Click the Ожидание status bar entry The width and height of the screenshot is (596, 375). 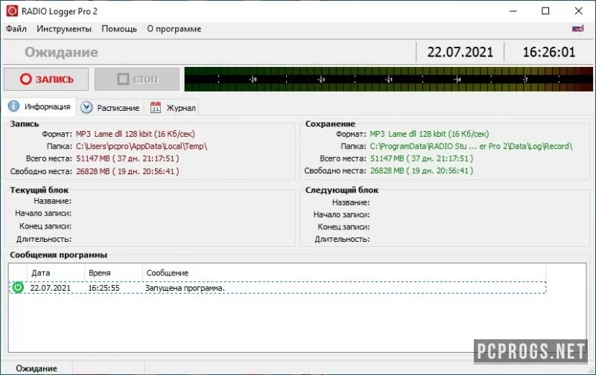pyautogui.click(x=37, y=368)
